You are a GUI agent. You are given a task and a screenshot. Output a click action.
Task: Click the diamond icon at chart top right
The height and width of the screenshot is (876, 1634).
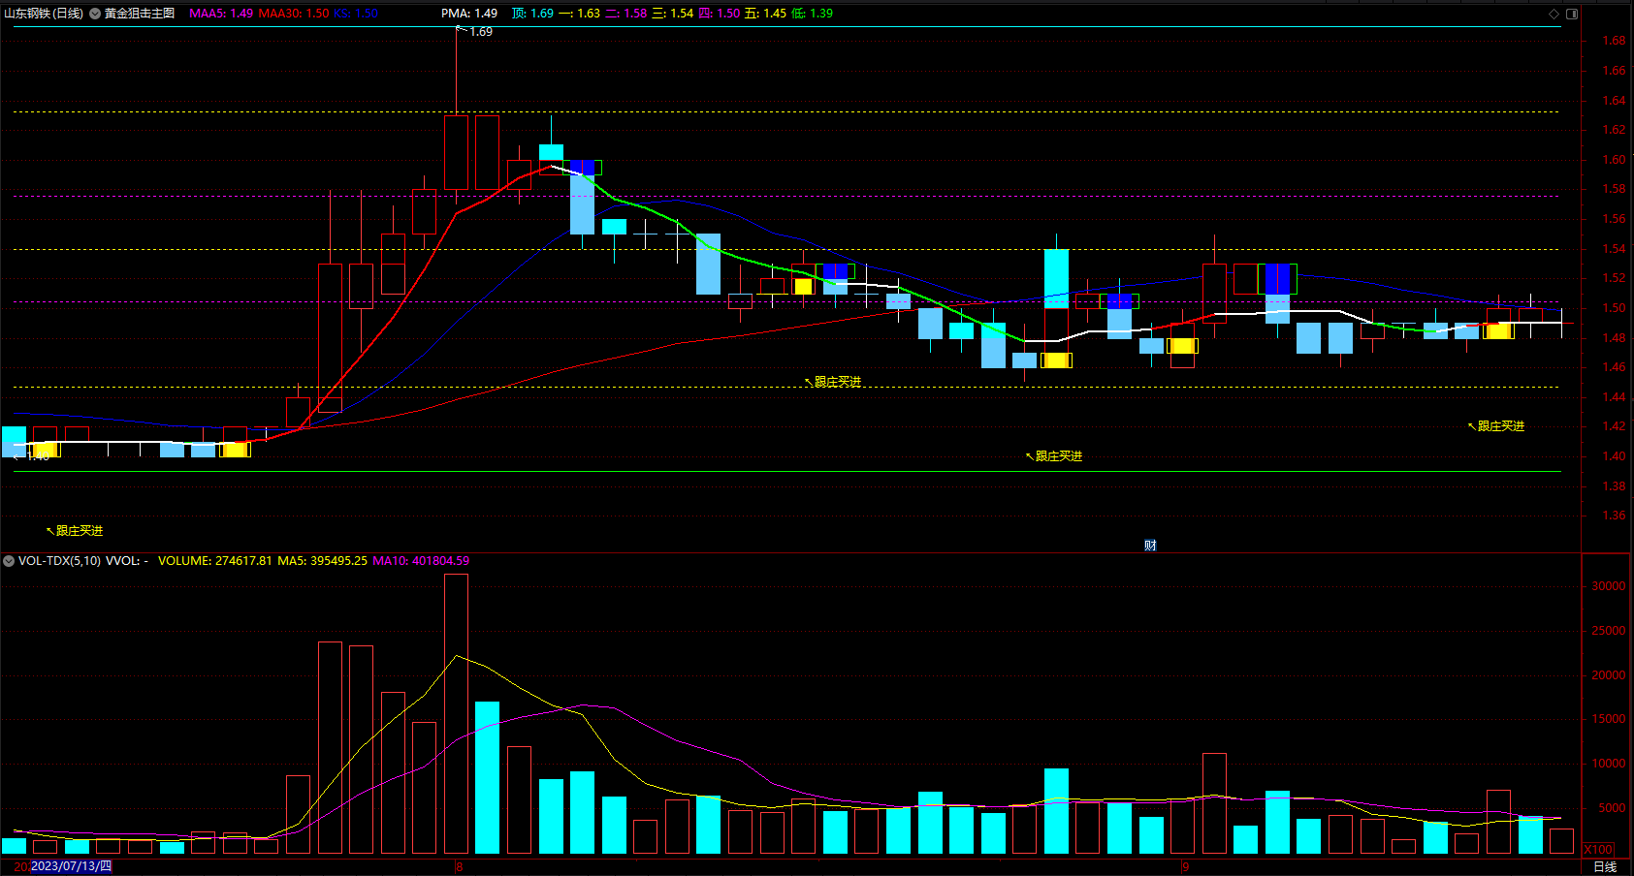click(x=1554, y=14)
